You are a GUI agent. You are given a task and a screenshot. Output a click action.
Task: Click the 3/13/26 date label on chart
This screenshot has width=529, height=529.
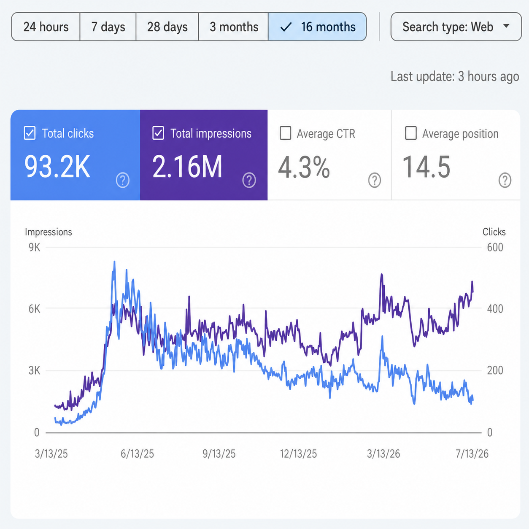pyautogui.click(x=383, y=454)
